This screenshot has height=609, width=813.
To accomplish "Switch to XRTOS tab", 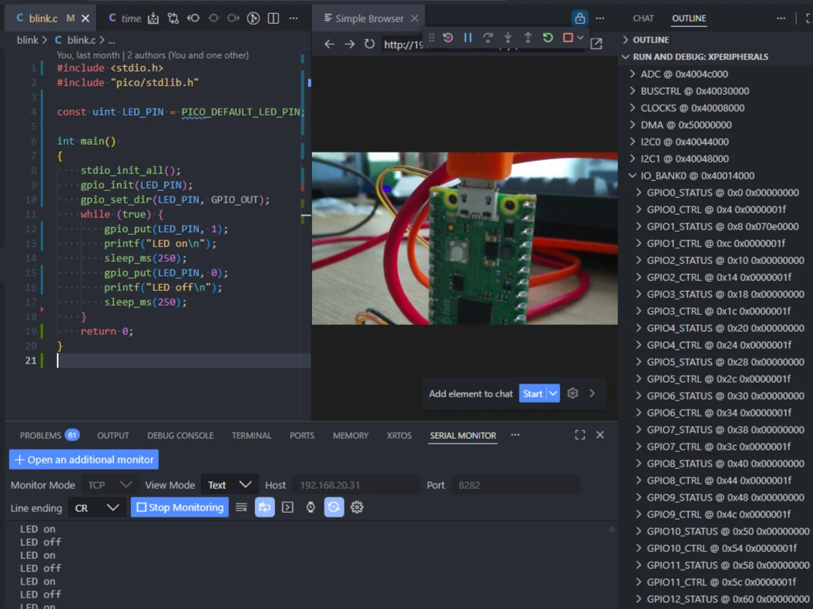I will point(398,436).
